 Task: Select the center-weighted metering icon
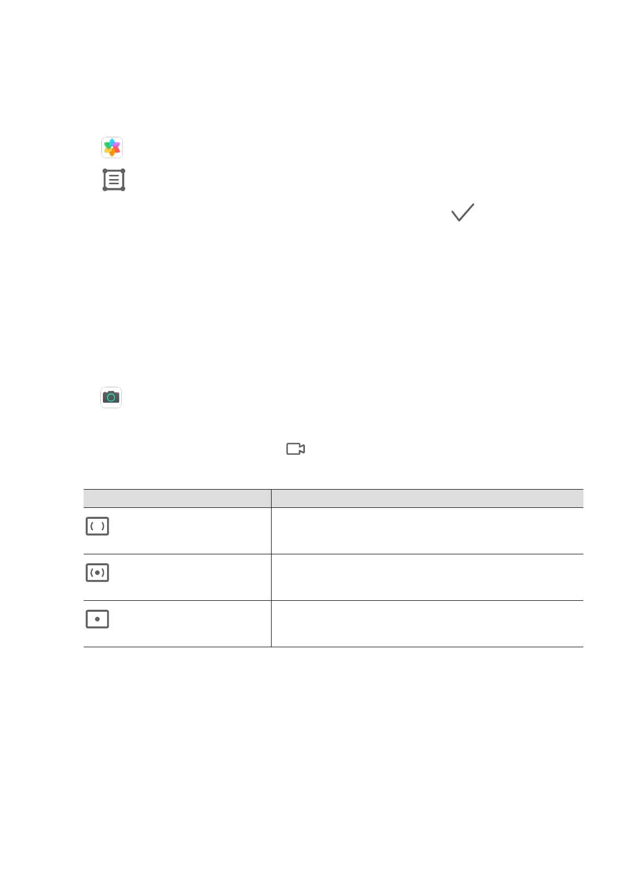tap(97, 573)
